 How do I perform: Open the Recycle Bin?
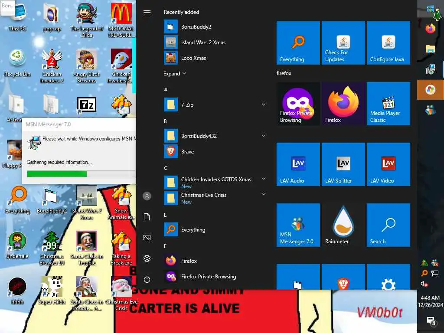[17, 63]
